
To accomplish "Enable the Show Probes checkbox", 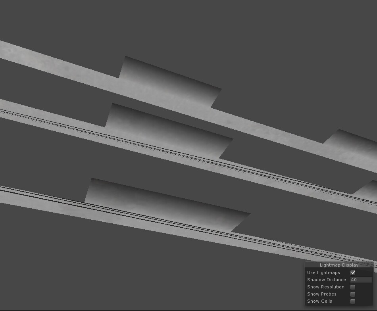I will (x=353, y=294).
